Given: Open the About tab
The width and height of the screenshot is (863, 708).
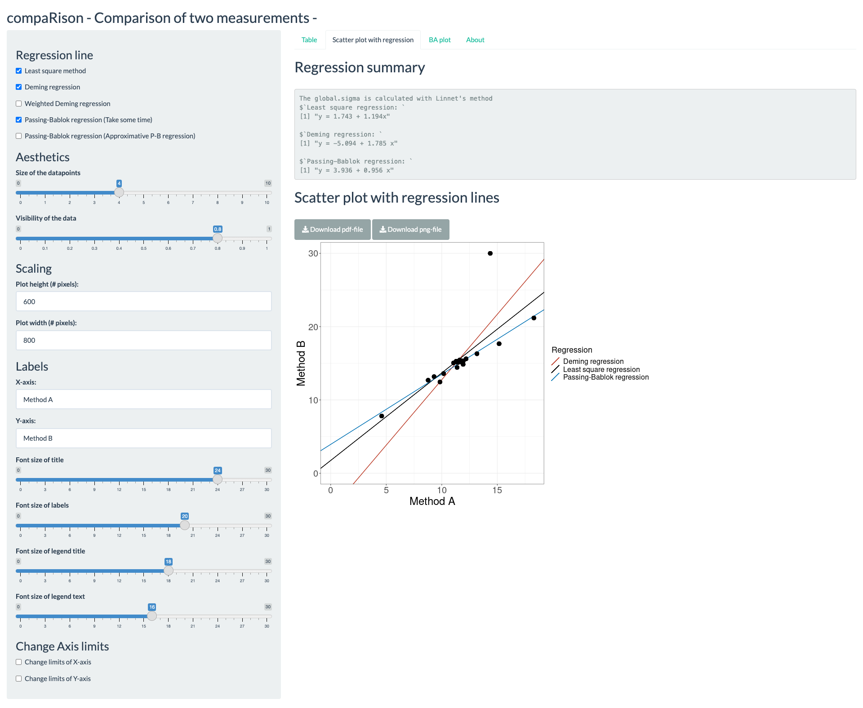Looking at the screenshot, I should [x=475, y=40].
